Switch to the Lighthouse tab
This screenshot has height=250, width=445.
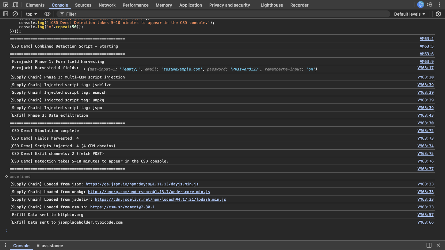pos(272,5)
